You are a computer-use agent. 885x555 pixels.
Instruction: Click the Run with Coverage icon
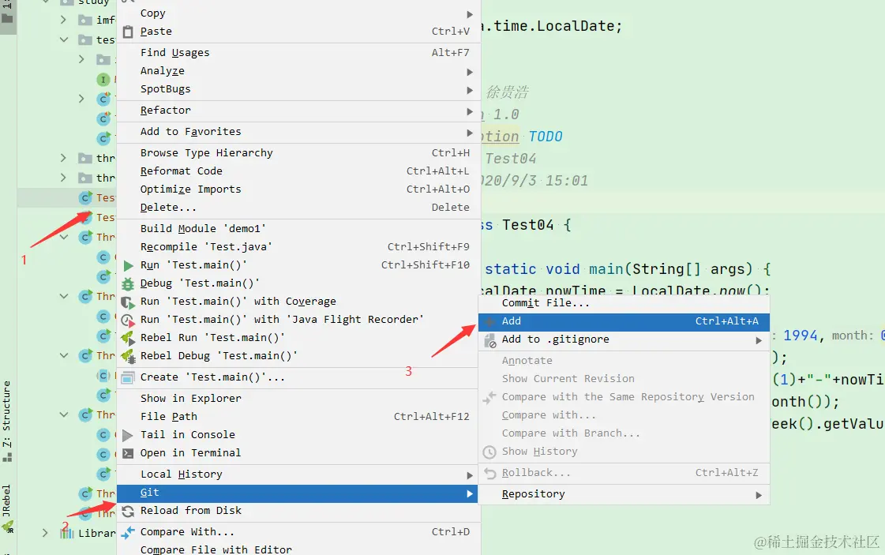pos(128,302)
